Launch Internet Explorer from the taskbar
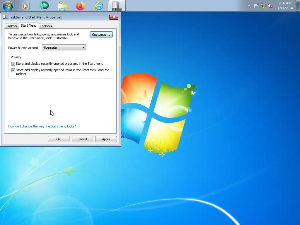 pyautogui.click(x=99, y=6)
